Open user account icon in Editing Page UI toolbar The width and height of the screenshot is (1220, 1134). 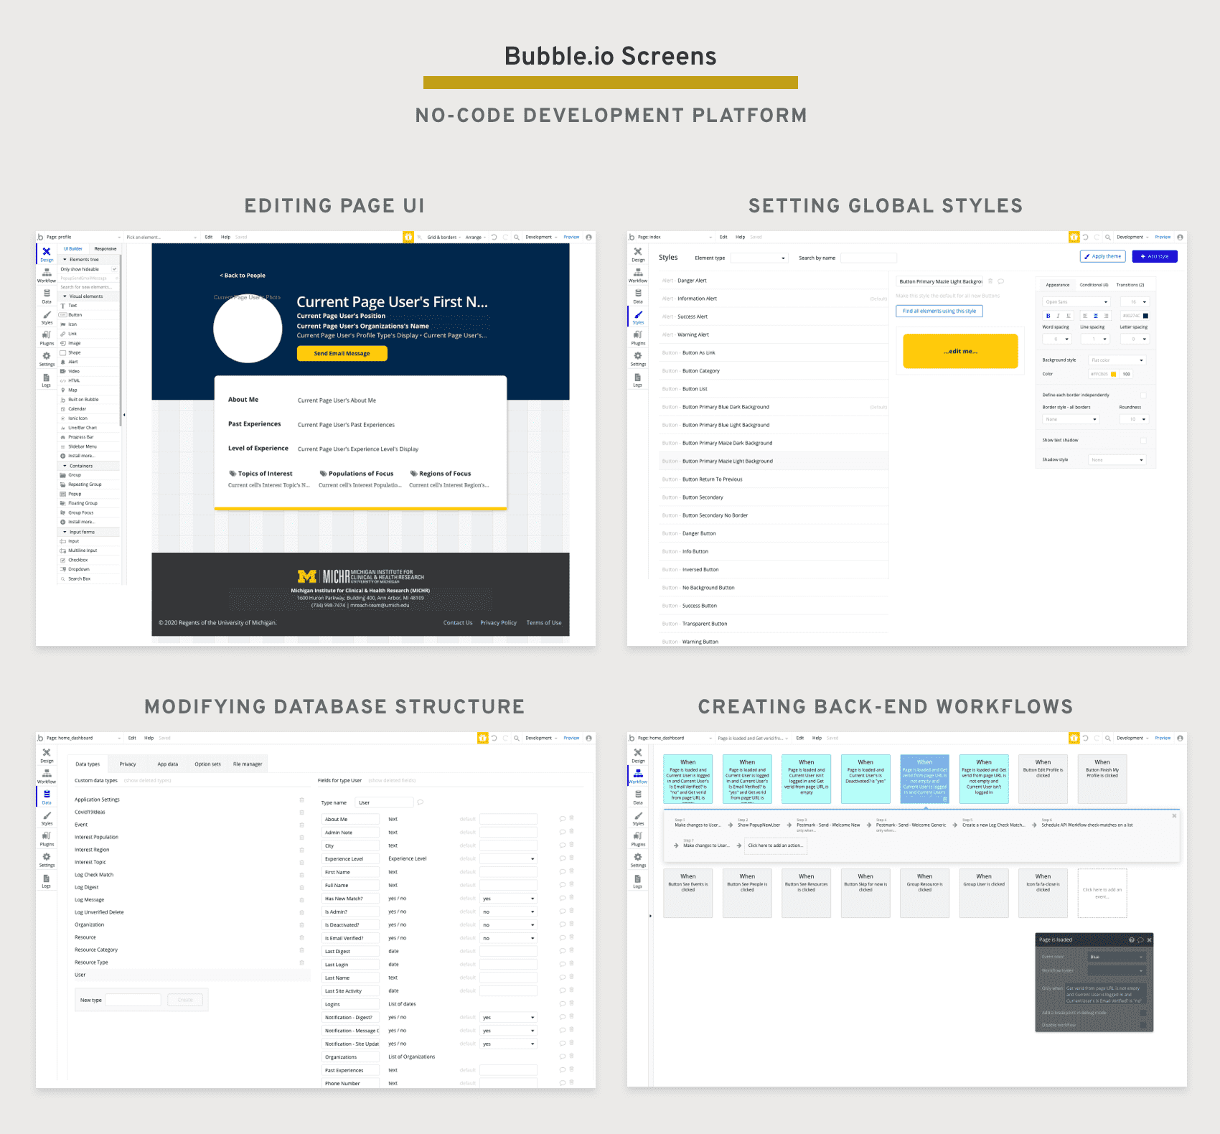(588, 237)
